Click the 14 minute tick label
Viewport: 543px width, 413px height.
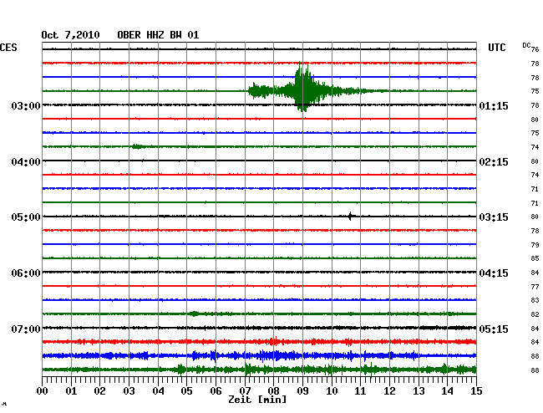click(447, 390)
